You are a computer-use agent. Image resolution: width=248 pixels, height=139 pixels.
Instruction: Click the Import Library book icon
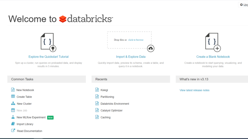[13, 124]
